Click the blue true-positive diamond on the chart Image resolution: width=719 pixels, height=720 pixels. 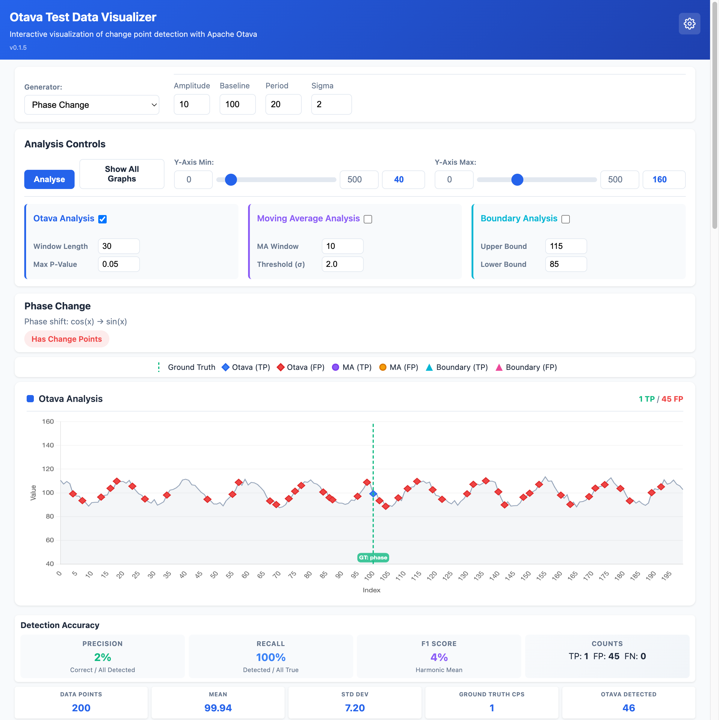[x=373, y=494]
